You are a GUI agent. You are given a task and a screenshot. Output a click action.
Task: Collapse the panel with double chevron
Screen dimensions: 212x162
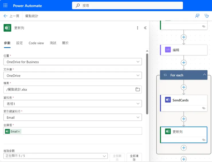coord(145,28)
